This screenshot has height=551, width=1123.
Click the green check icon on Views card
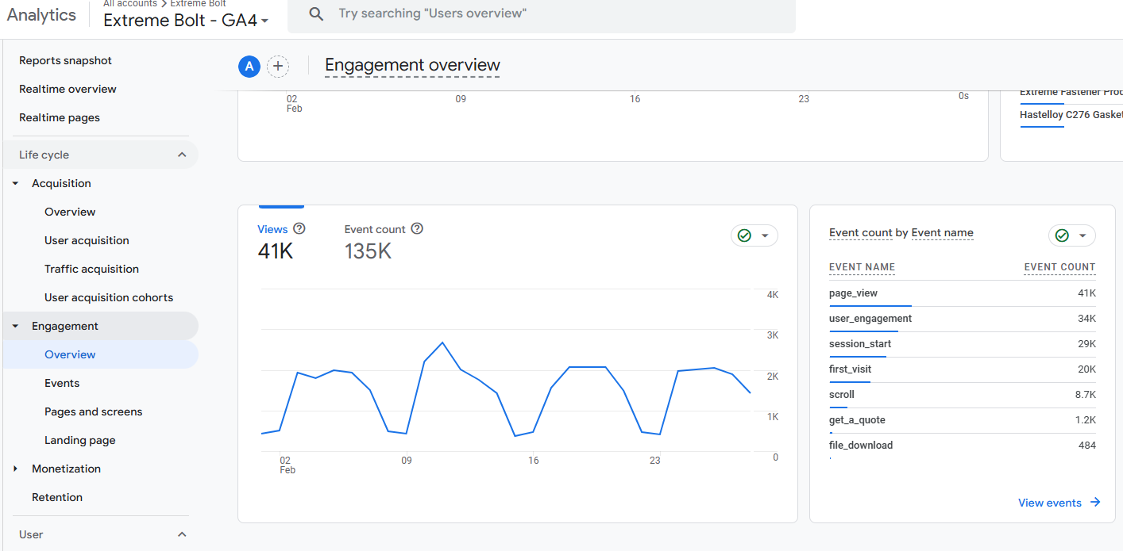point(744,235)
